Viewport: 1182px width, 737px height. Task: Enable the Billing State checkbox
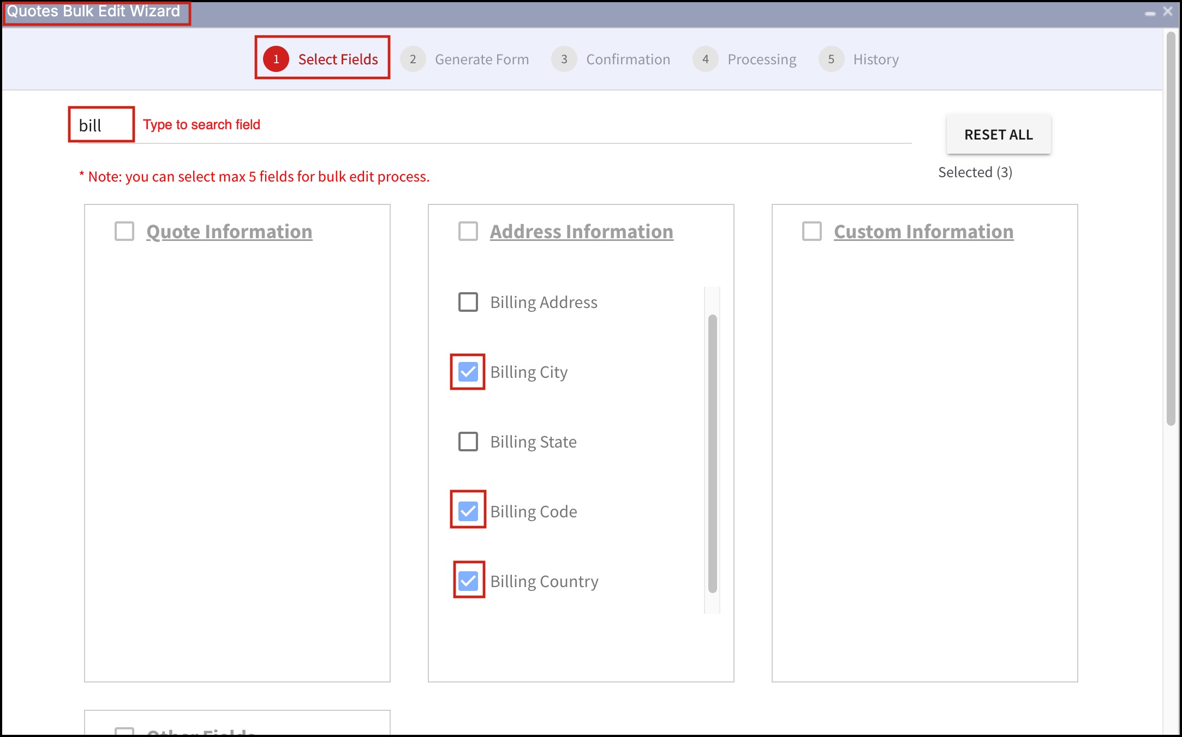click(468, 442)
